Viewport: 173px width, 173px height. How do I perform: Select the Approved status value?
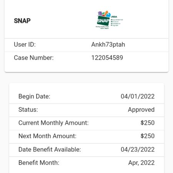141,110
